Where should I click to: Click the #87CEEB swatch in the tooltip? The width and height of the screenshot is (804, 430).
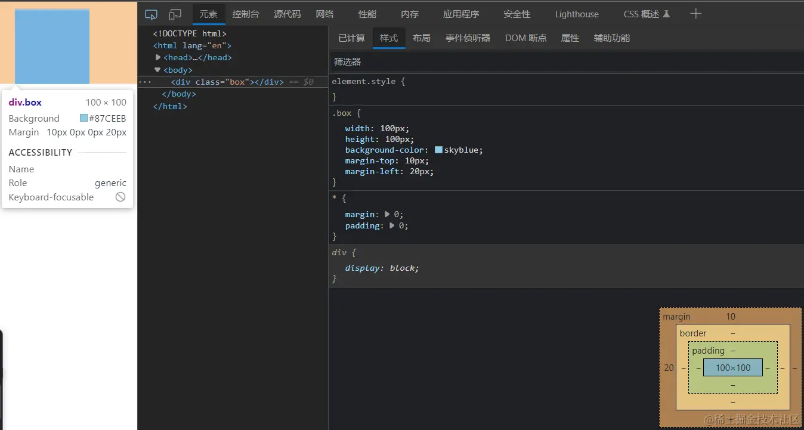pos(84,118)
